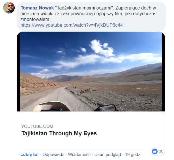Viewport: 174px width, 160px height.
Task: Click the YOUTUBE.COM source label
Action: coord(37,126)
